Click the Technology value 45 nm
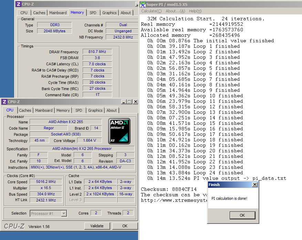Image resolution: width=302 pixels, height=240 pixels. 40,140
